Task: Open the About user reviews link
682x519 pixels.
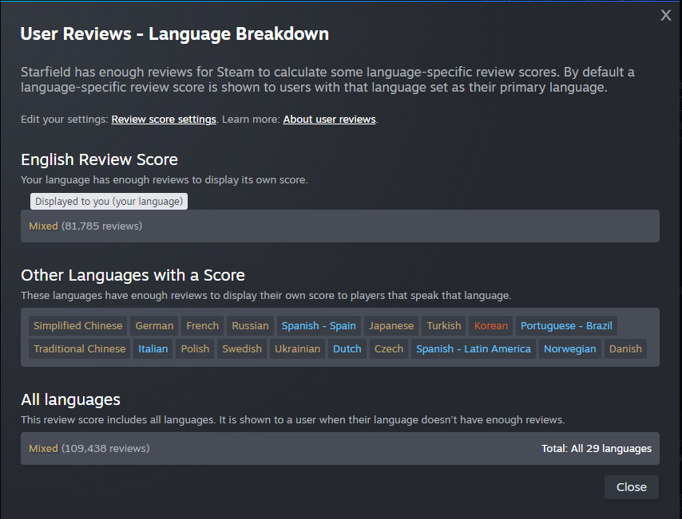Action: click(329, 120)
